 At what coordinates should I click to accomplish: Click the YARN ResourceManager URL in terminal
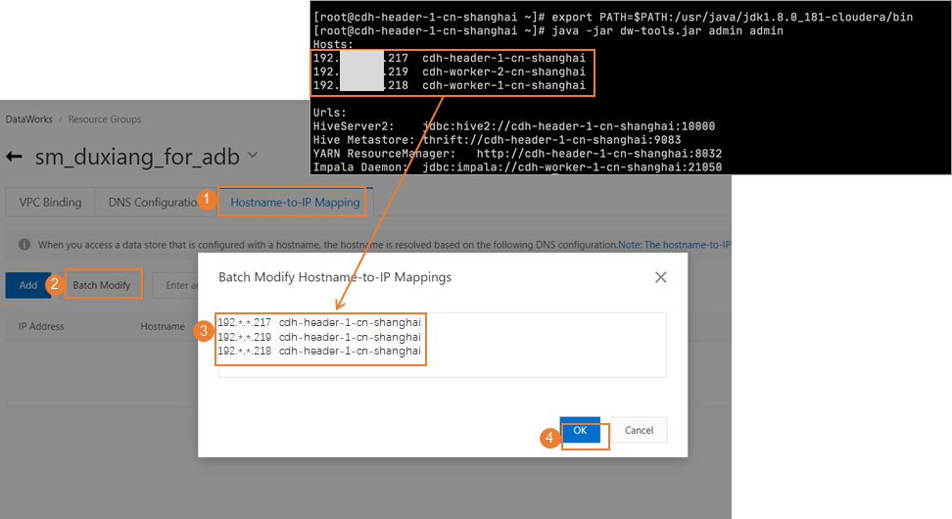[x=599, y=154]
